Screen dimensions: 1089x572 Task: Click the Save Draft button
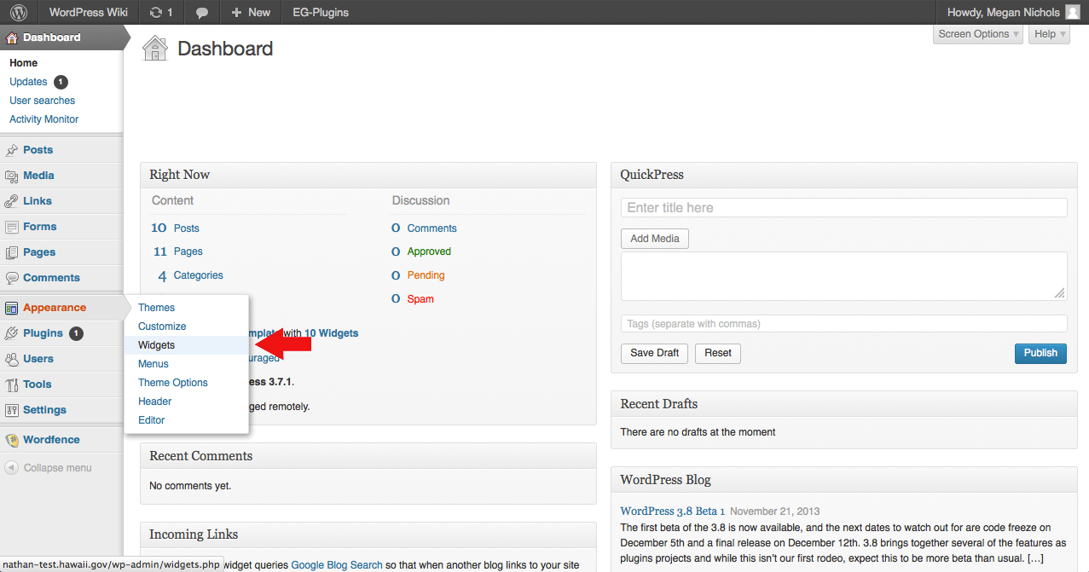[655, 353]
